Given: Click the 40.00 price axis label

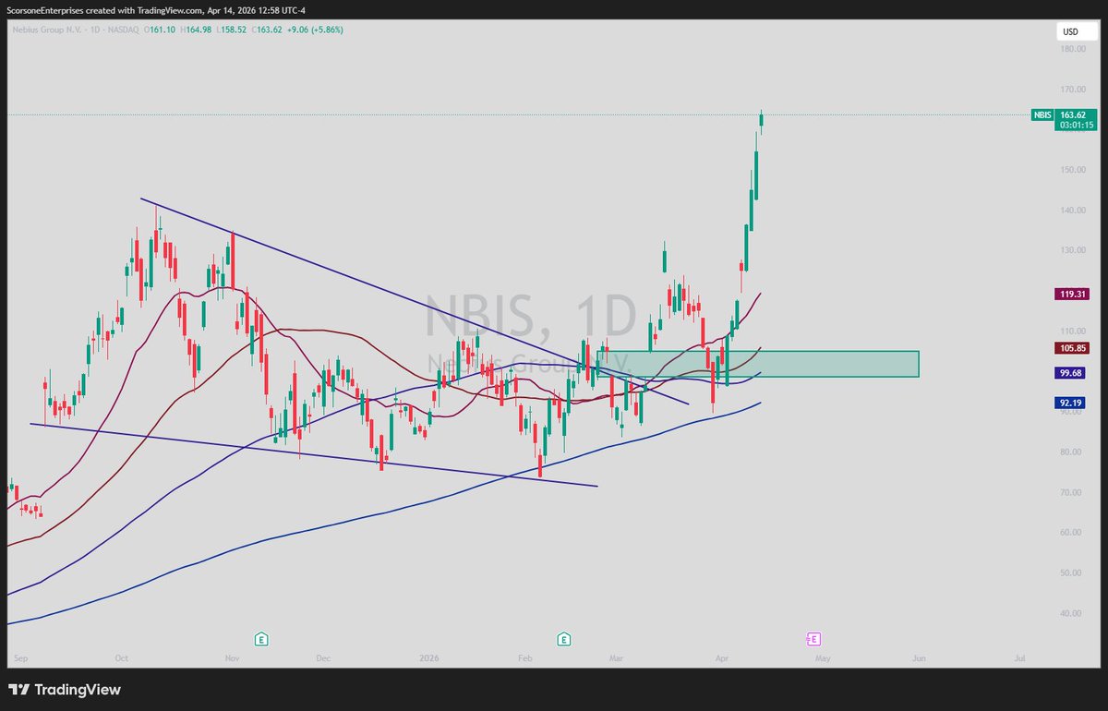Looking at the screenshot, I should [x=1073, y=613].
